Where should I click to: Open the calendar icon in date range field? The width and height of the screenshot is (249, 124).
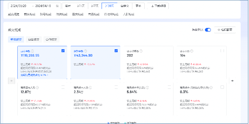click(x=57, y=6)
